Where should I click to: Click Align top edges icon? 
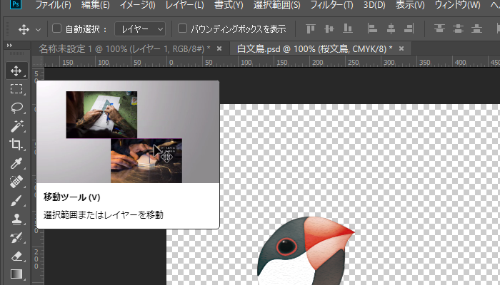tap(311, 29)
